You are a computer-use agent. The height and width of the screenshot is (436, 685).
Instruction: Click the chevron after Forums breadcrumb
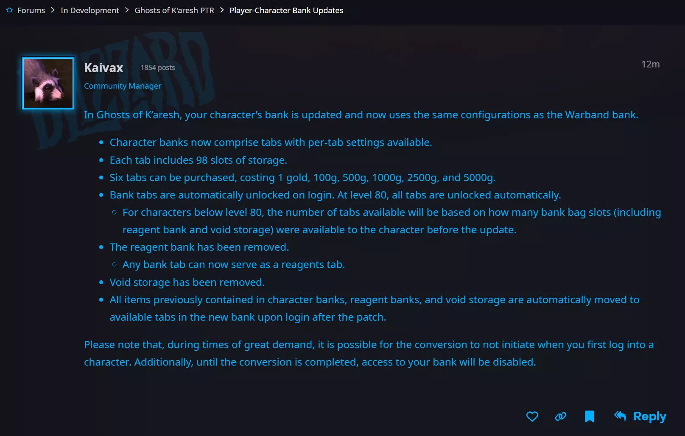[x=53, y=10]
